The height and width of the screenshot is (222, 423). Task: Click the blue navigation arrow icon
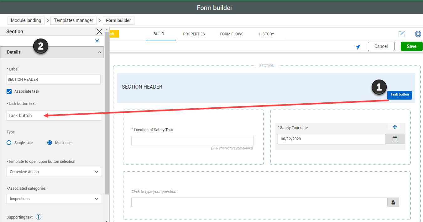click(358, 47)
